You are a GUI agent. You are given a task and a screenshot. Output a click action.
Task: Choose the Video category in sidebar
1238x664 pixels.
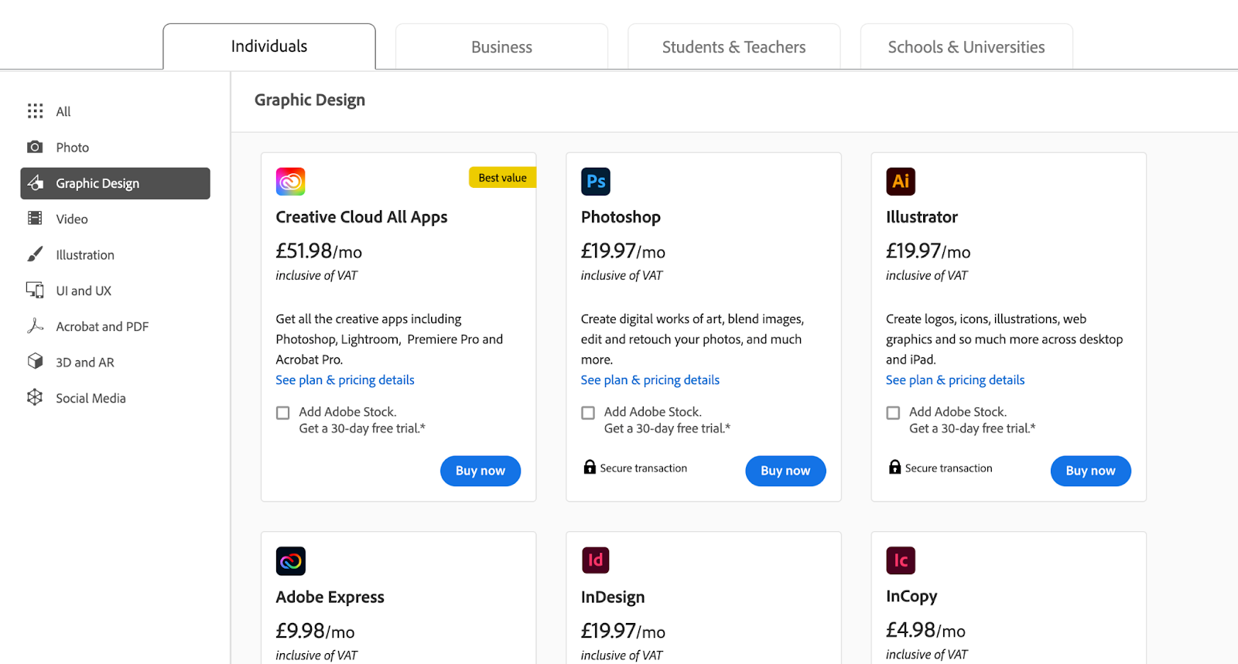coord(71,219)
